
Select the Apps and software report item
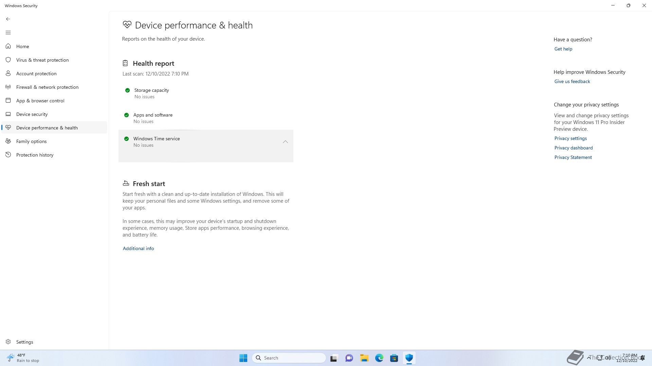click(x=206, y=118)
